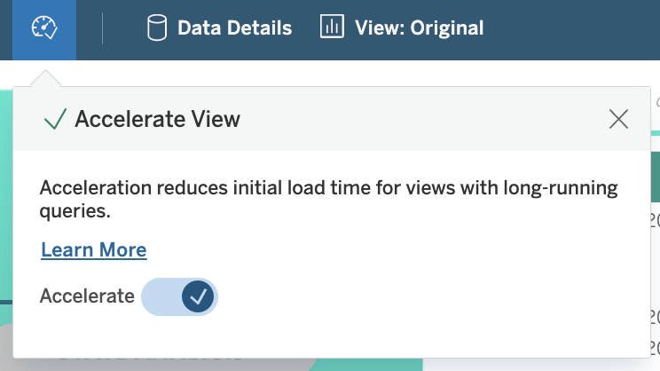The height and width of the screenshot is (371, 660).
Task: Click the View: Original bar chart icon
Action: point(331,28)
